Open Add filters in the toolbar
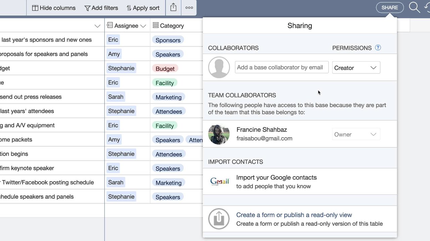Image resolution: width=430 pixels, height=241 pixels. pyautogui.click(x=101, y=8)
